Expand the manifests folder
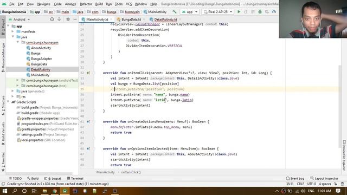 point(13,31)
